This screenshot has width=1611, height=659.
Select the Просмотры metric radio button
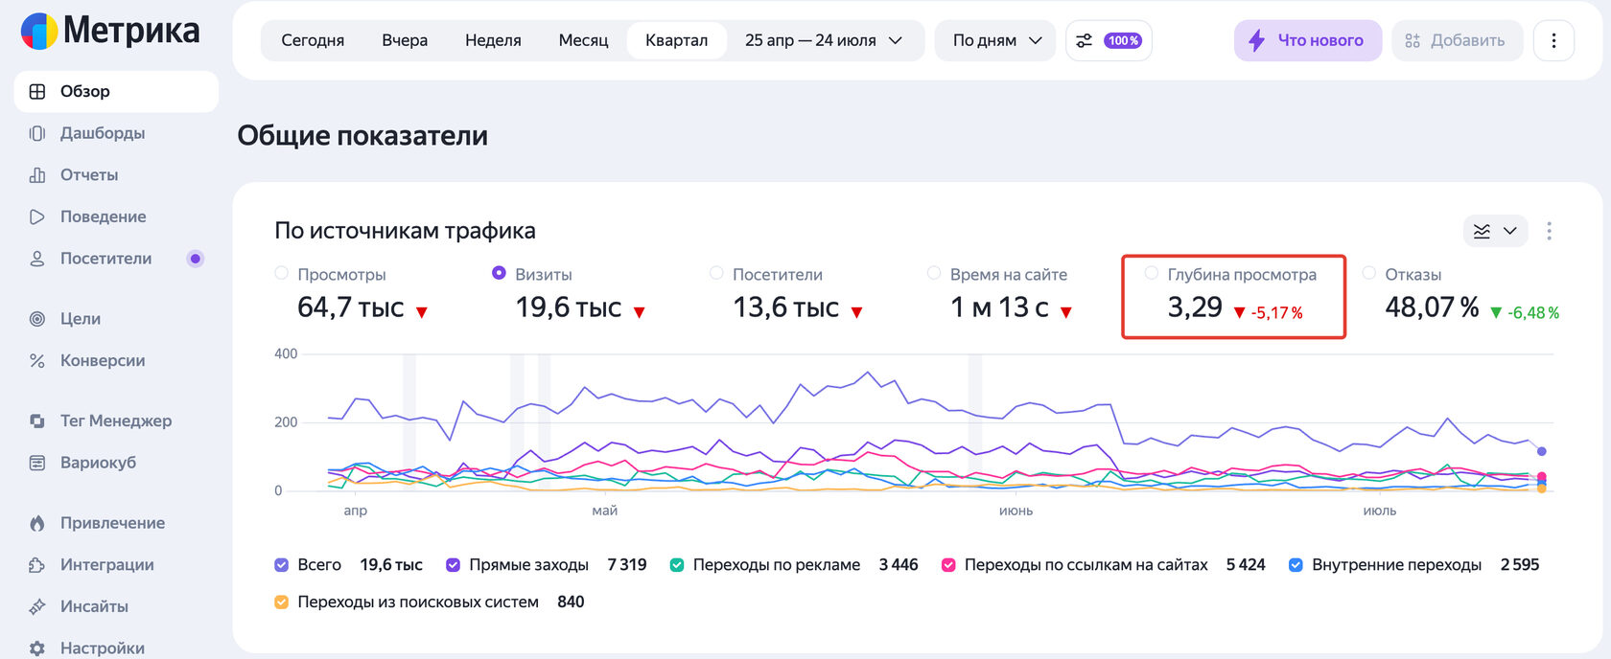(282, 273)
